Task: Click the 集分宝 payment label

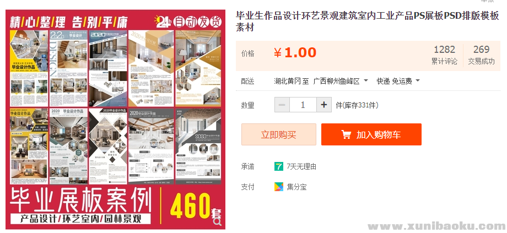Action: click(x=296, y=187)
